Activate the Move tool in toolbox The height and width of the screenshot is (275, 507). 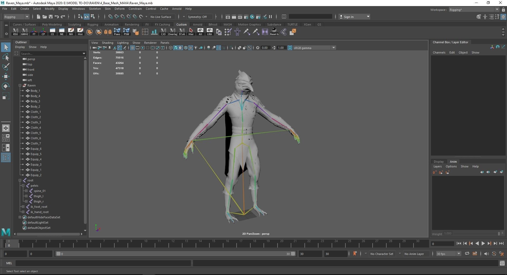6,76
